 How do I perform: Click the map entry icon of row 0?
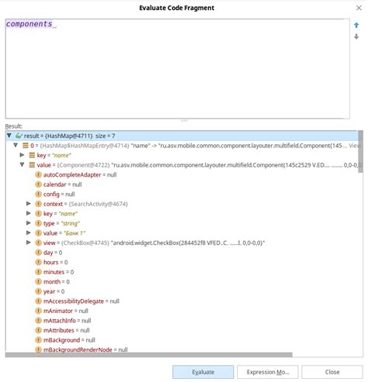[26, 146]
